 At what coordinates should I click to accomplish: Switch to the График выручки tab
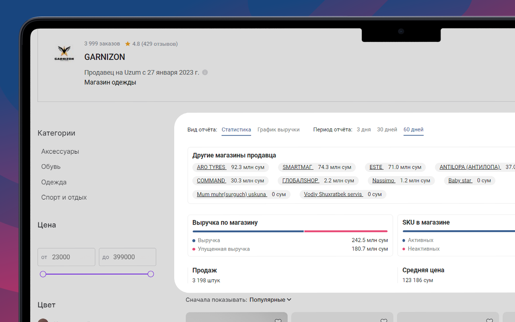[x=278, y=130]
